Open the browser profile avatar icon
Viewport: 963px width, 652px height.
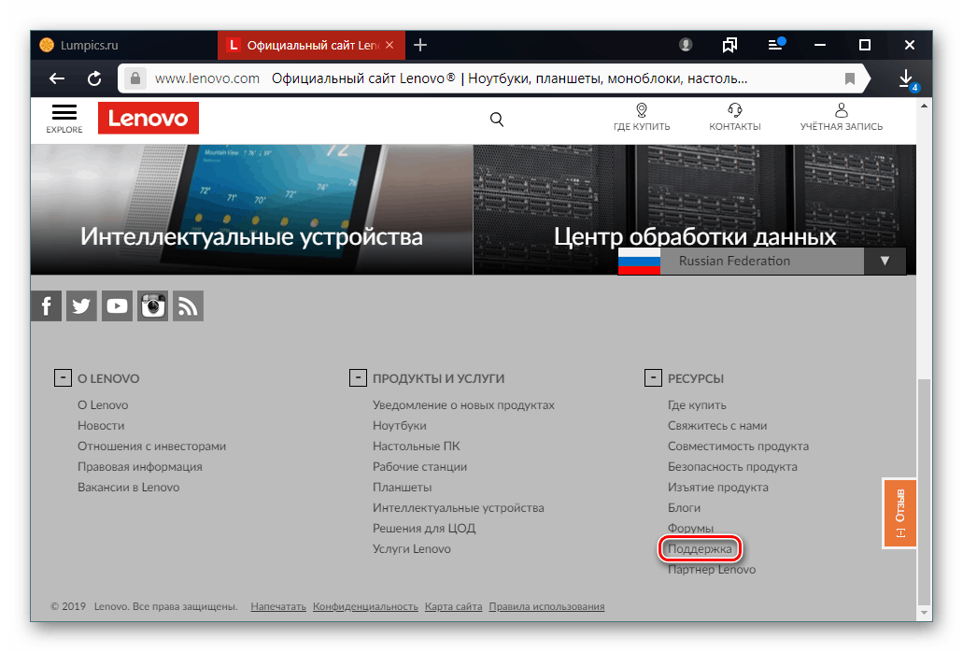[x=686, y=45]
